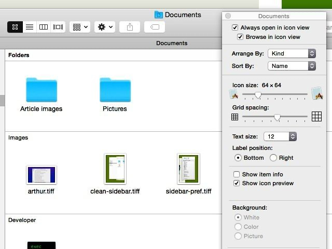
Task: Click the Share toolbar button
Action: [x=129, y=27]
